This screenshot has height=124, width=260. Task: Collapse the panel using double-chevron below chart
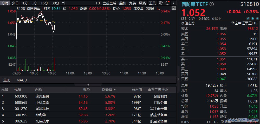coord(88,85)
